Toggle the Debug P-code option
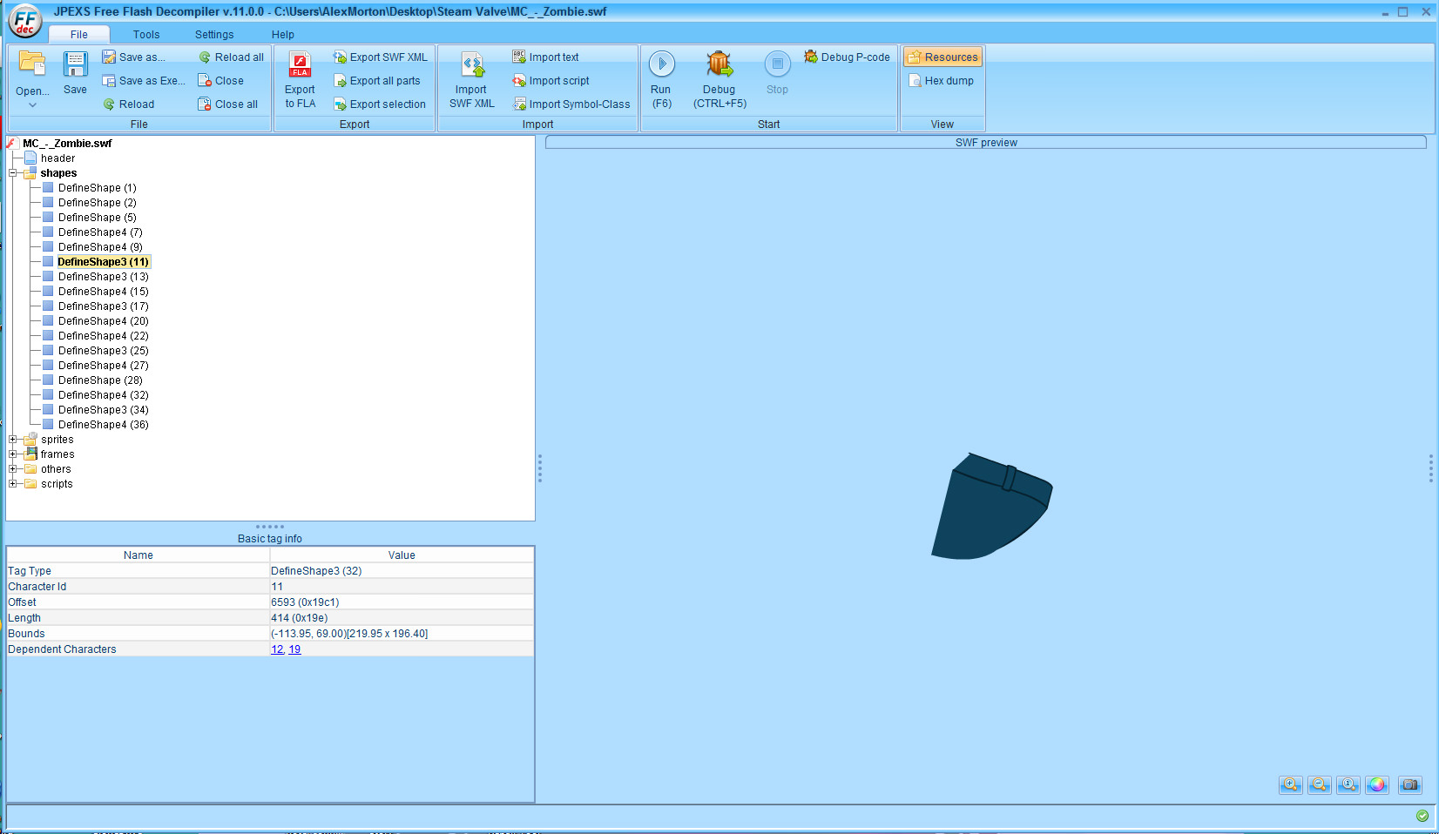 click(847, 57)
